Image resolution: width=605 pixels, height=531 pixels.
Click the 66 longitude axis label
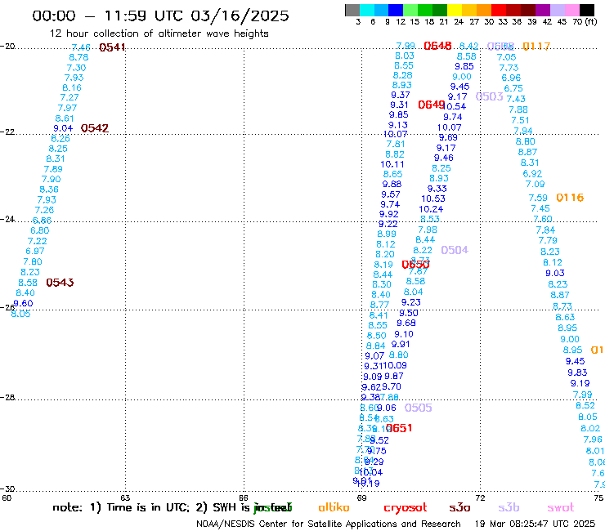(244, 498)
